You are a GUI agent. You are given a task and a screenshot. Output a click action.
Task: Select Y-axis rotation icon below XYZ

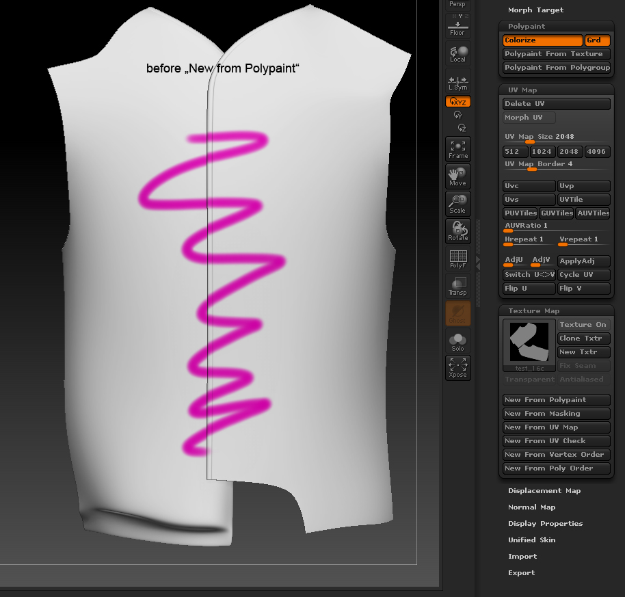[x=457, y=115]
